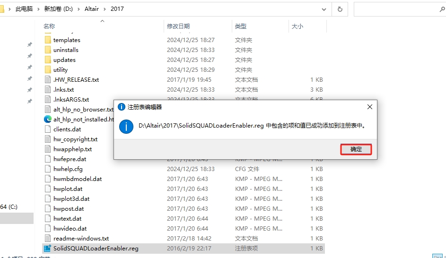Click the 确定 button in the dialog

click(x=356, y=149)
